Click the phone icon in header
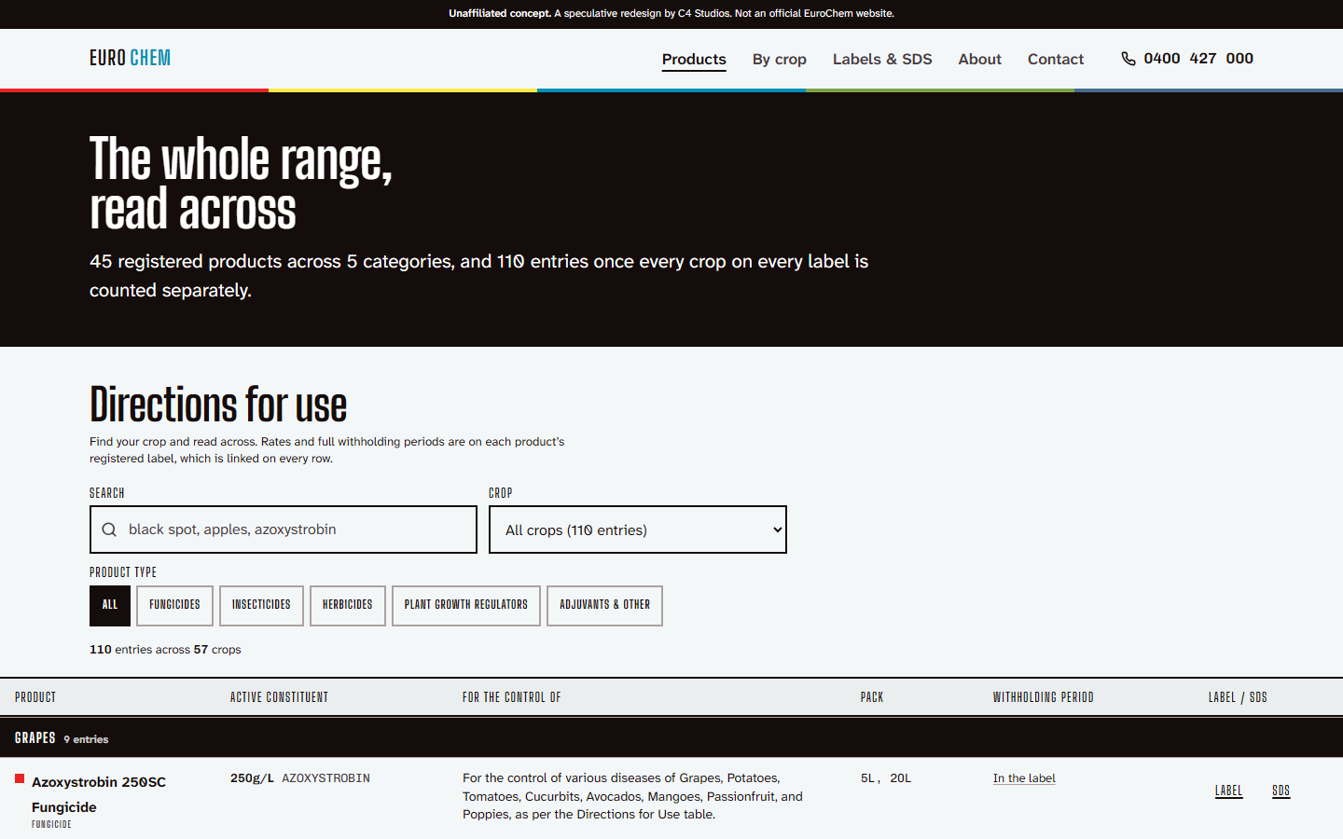Image resolution: width=1343 pixels, height=839 pixels. pos(1128,59)
